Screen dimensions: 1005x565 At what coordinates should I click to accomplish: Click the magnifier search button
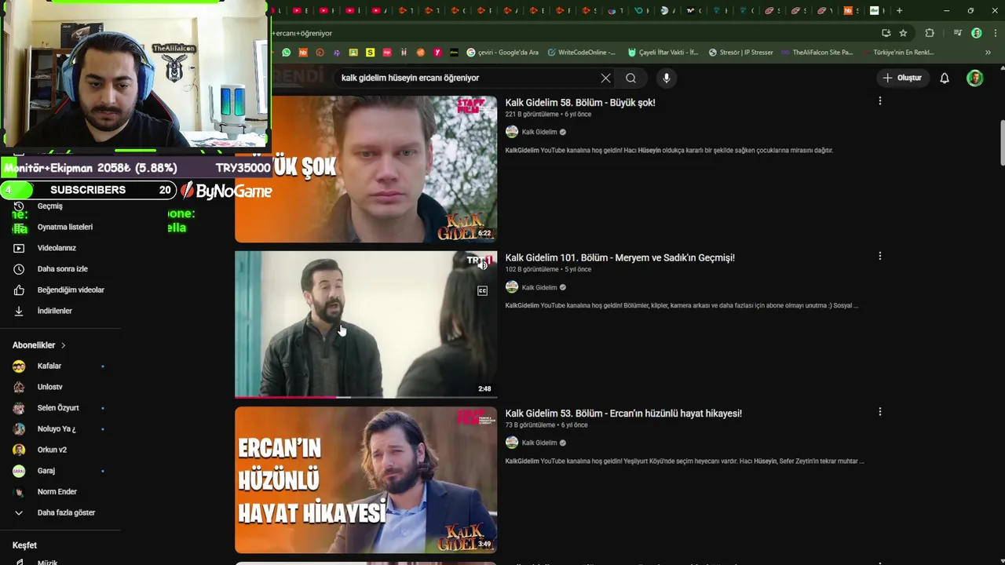click(630, 78)
